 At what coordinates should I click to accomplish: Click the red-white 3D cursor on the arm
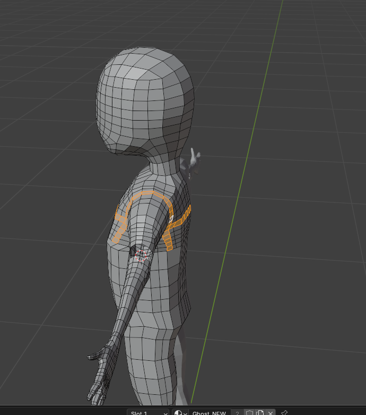141,256
